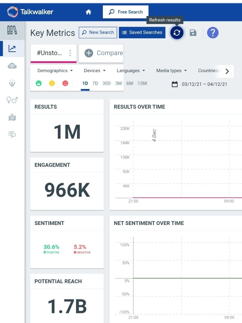
Task: Click the 5.2% negative sentiment value
Action: pyautogui.click(x=80, y=247)
